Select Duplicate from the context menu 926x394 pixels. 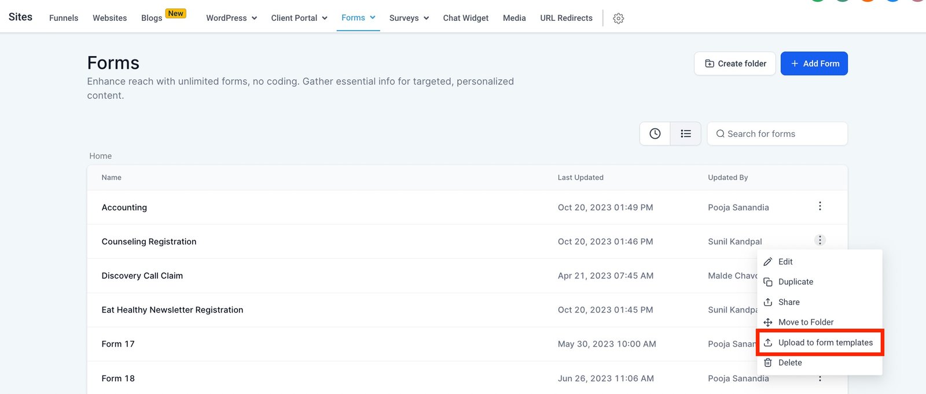[795, 282]
